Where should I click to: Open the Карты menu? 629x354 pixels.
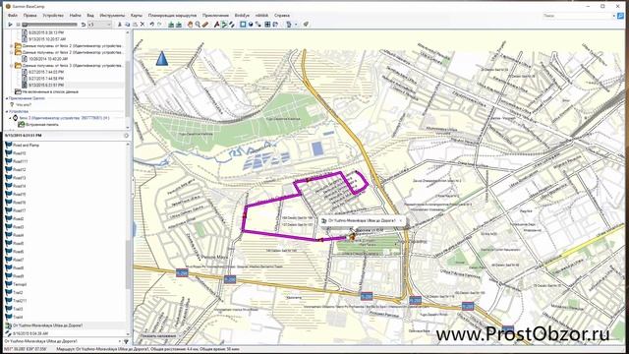click(137, 16)
